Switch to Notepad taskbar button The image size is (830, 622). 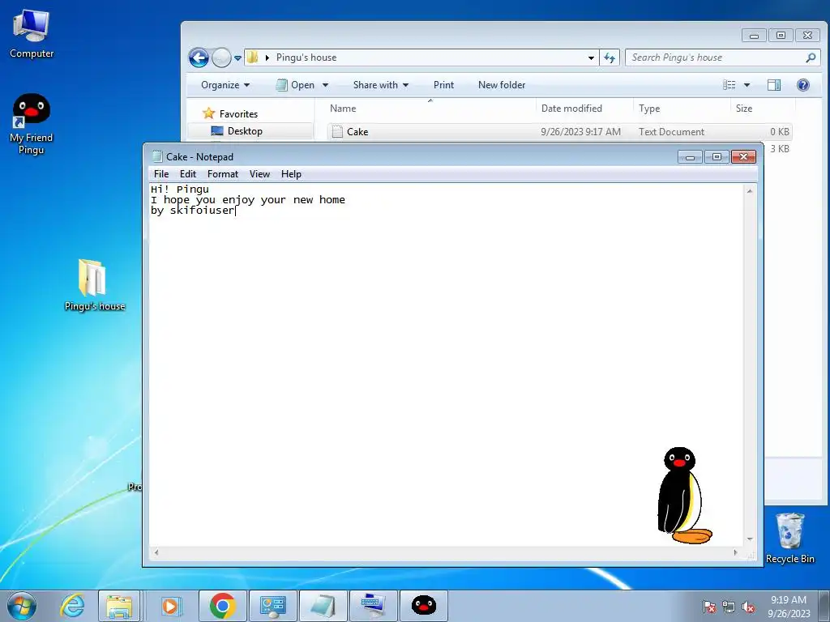pos(323,606)
